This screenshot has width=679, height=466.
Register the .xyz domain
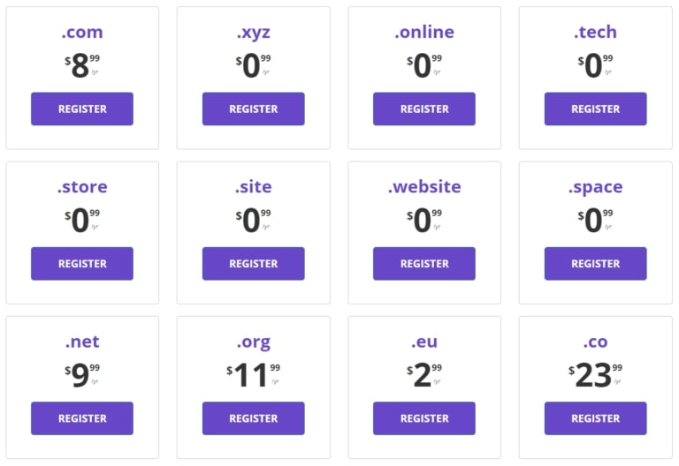point(254,109)
